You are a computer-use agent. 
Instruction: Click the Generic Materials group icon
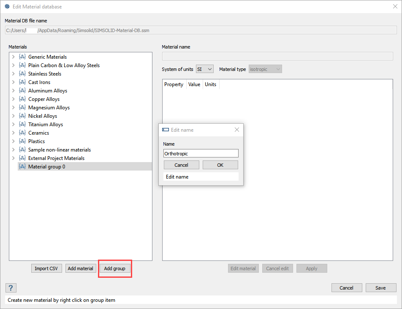tap(22, 57)
